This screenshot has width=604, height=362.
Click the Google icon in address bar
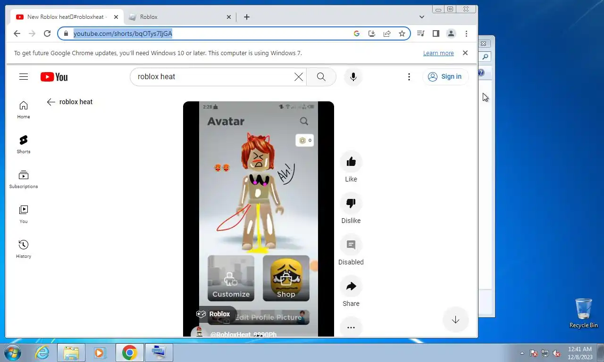[357, 33]
